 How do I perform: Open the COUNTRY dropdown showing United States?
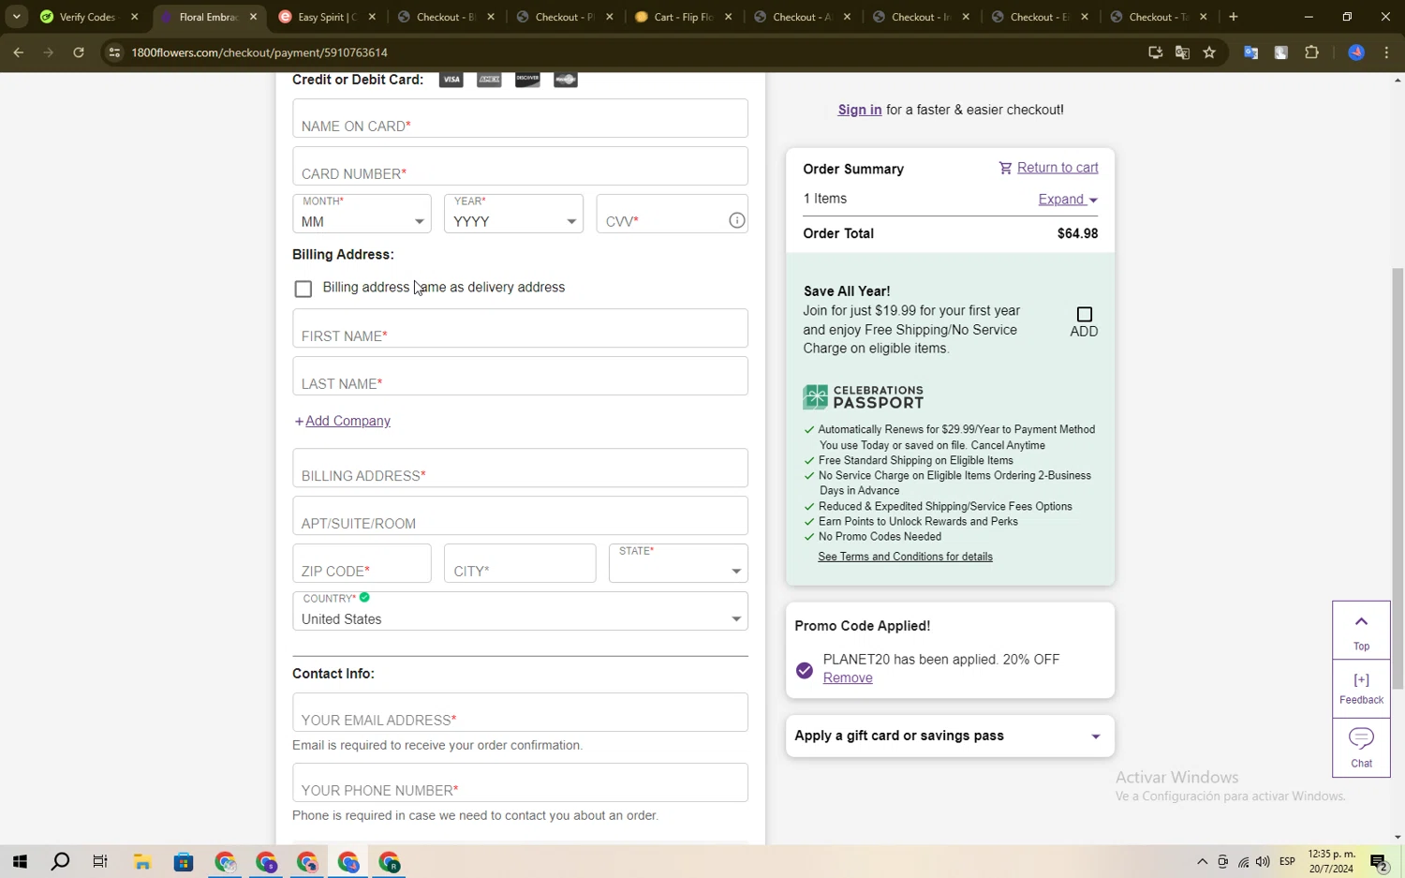[520, 611]
